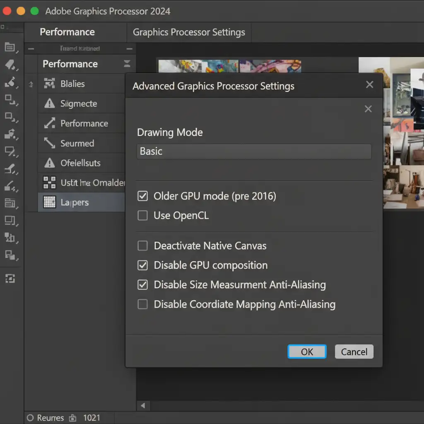Click the bottom-most icon in the left toolbar
Screen dimensions: 424x424
[10, 279]
